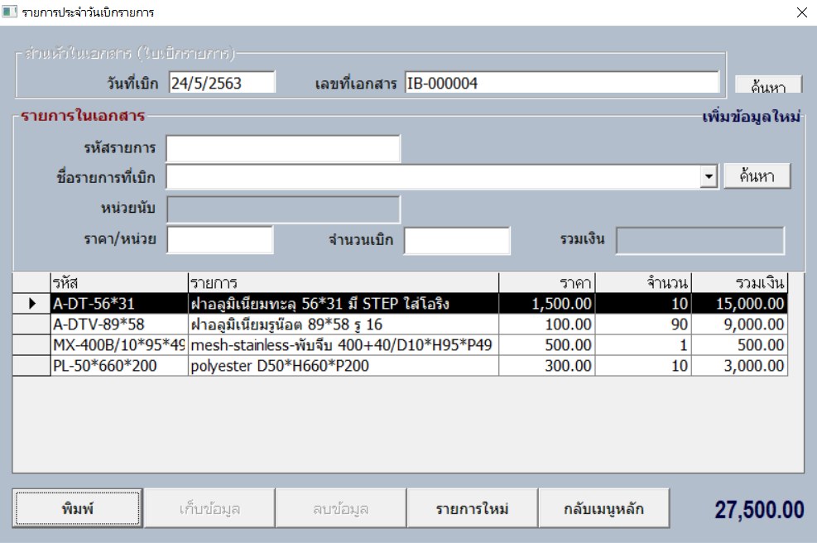This screenshot has width=817, height=543.
Task: Click the ราคา column header
Action: coord(546,283)
